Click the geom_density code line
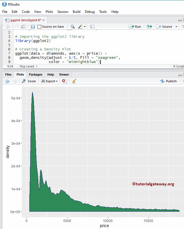This screenshot has height=229, width=184. (70, 58)
